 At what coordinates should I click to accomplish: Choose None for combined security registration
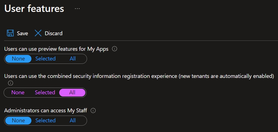click(x=18, y=93)
